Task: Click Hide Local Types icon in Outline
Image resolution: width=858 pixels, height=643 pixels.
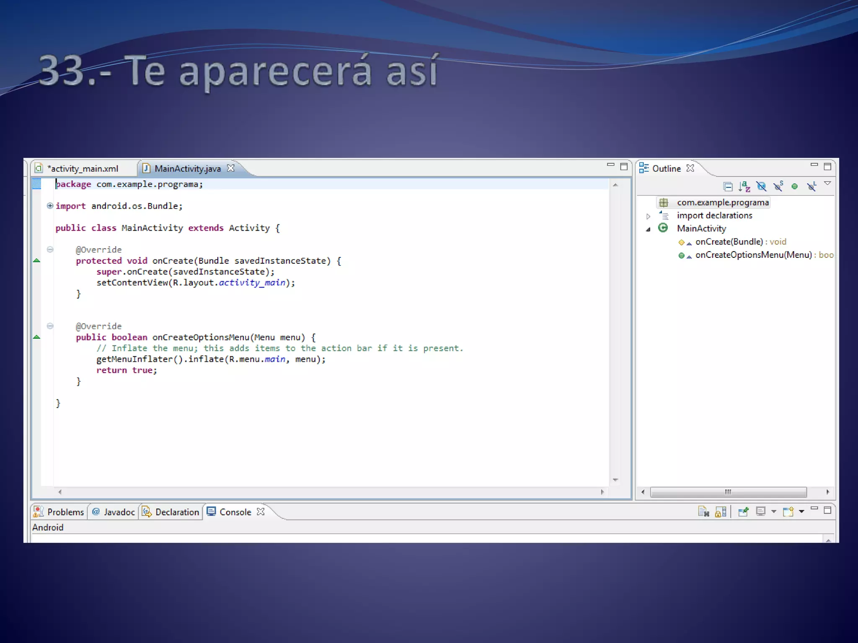Action: click(x=811, y=186)
